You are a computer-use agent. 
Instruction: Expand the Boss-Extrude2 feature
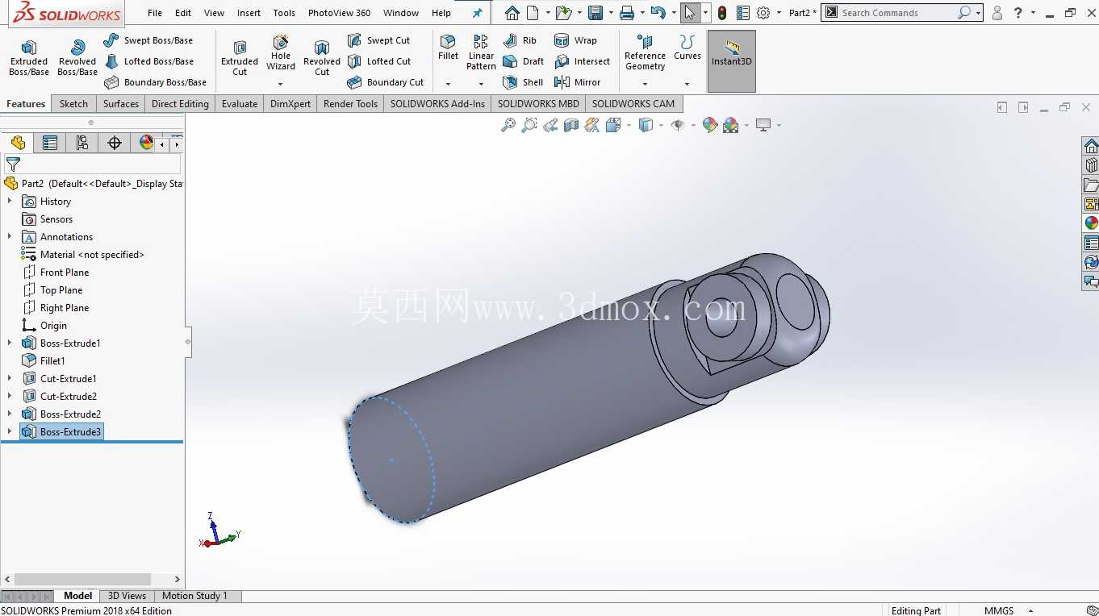point(10,414)
